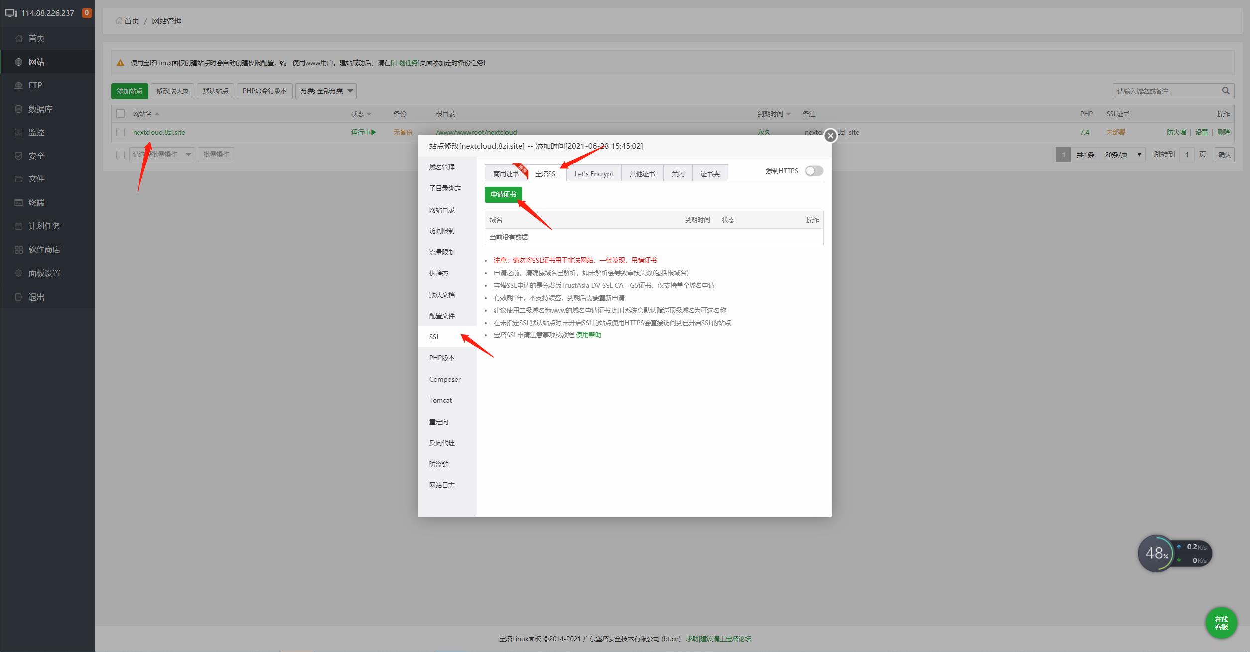Switch to the Let's Encrypt tab
The height and width of the screenshot is (652, 1250).
pyautogui.click(x=594, y=173)
